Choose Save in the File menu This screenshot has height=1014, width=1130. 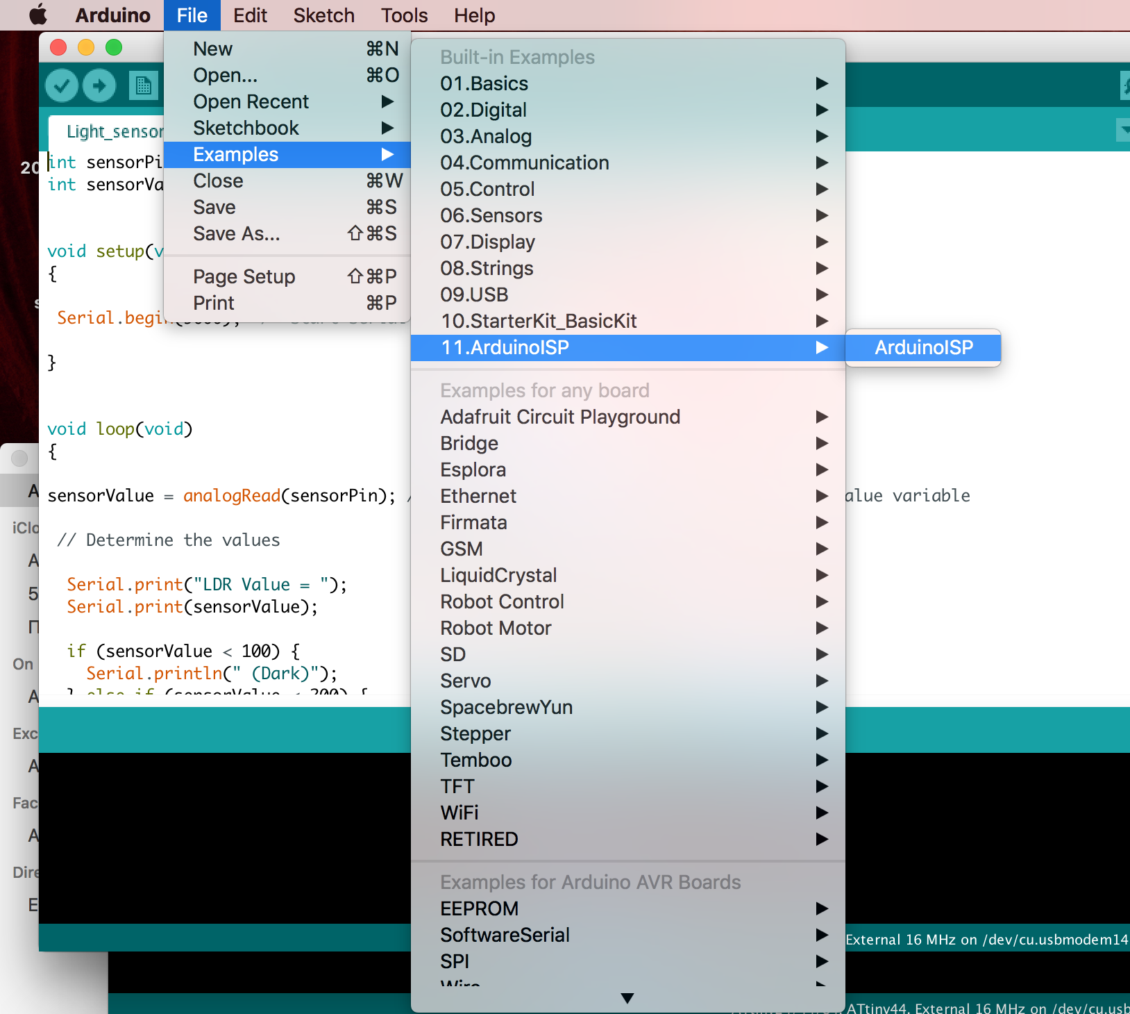[x=287, y=207]
